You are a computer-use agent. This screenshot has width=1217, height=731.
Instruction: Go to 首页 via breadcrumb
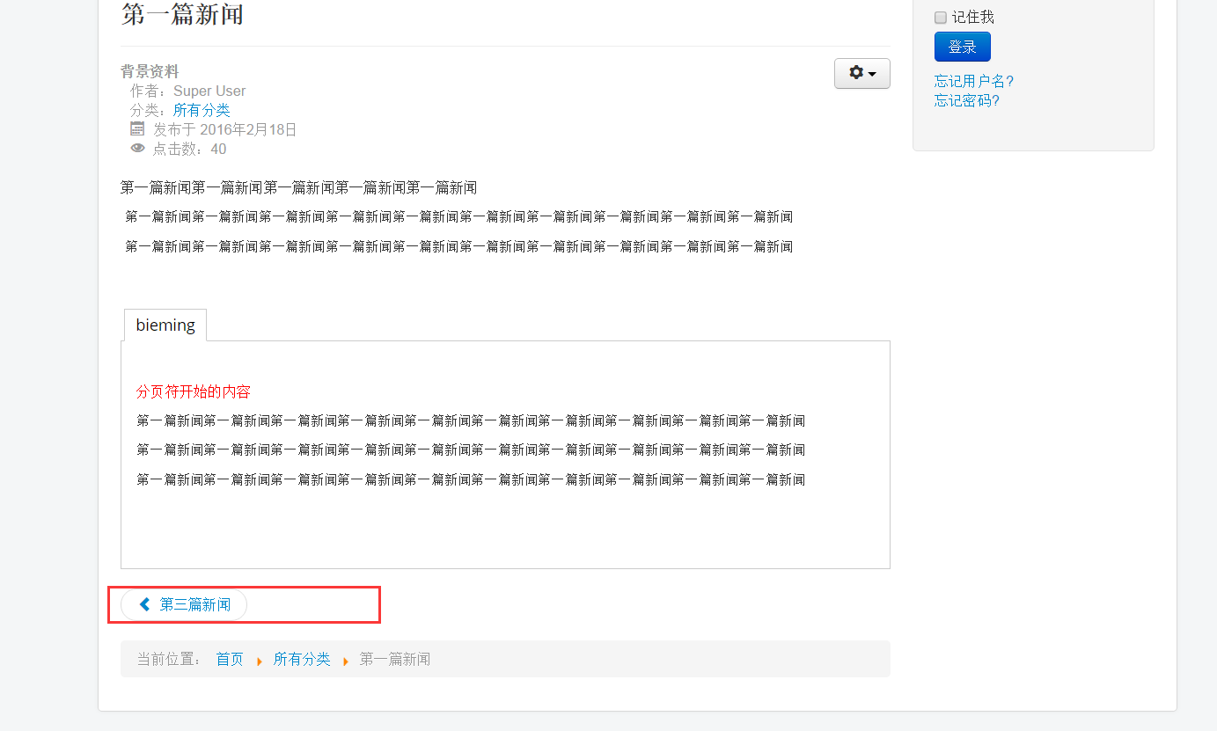tap(230, 659)
